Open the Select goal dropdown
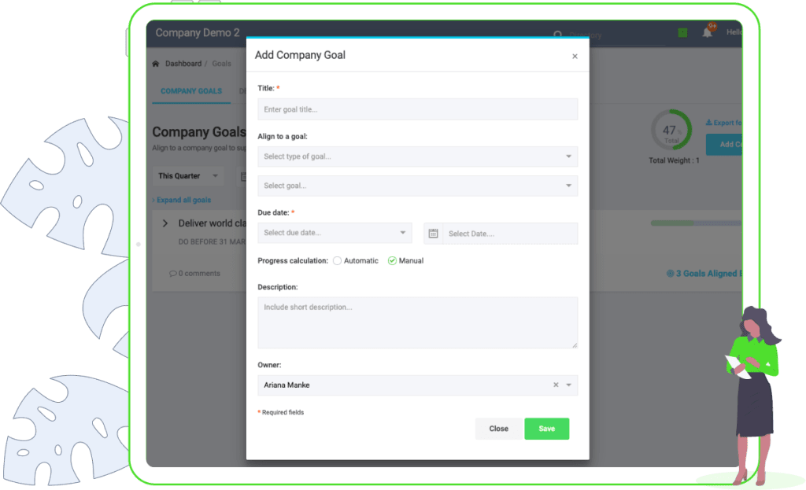806x490 pixels. [417, 186]
